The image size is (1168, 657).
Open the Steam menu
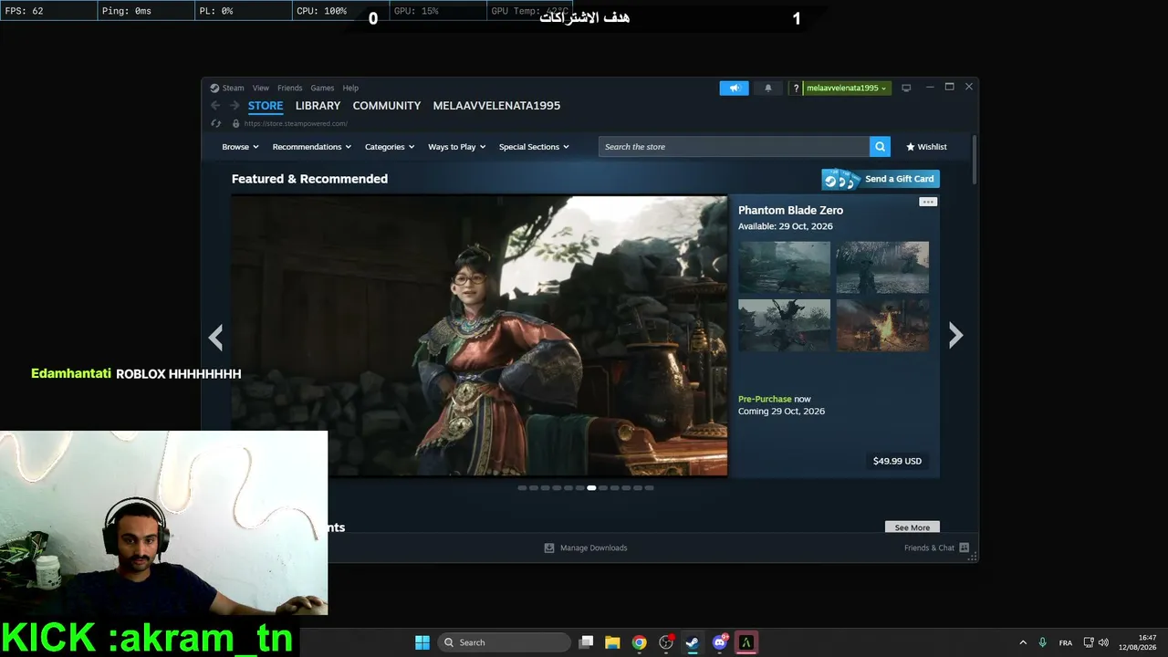(234, 89)
